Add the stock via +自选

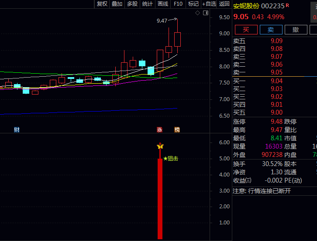pyautogui.click(x=209, y=4)
